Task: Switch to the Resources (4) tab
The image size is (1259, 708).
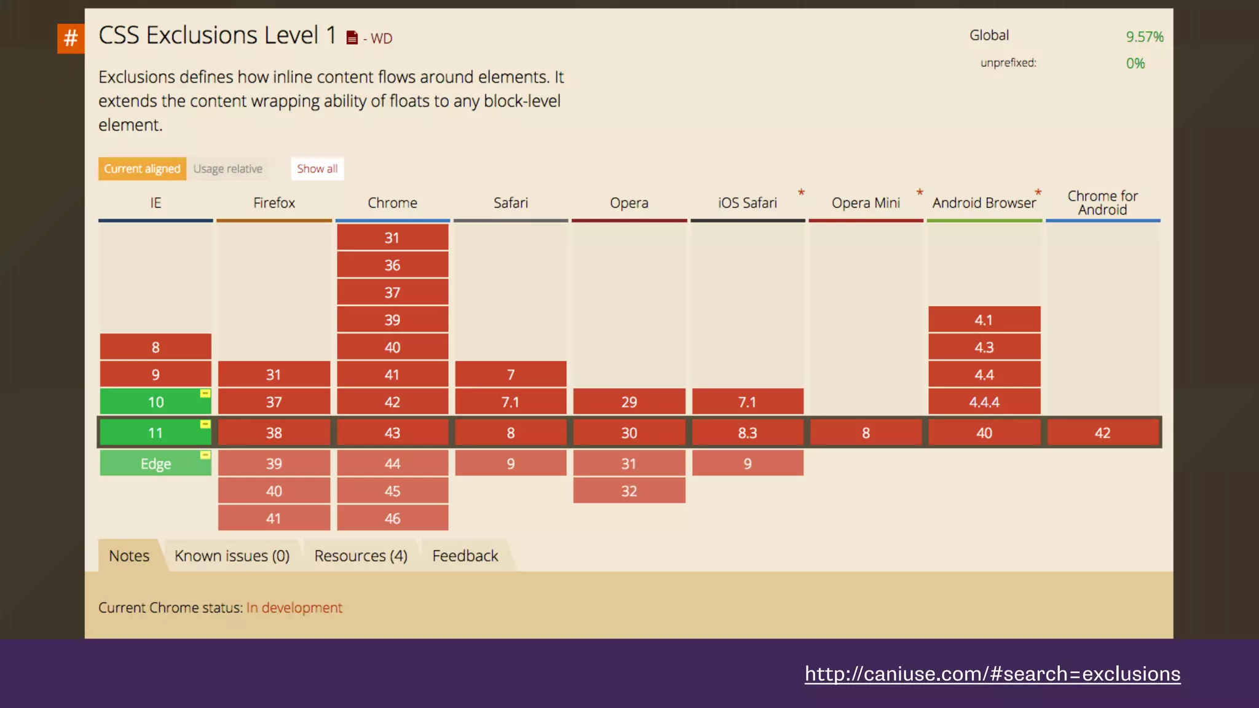Action: 361,556
